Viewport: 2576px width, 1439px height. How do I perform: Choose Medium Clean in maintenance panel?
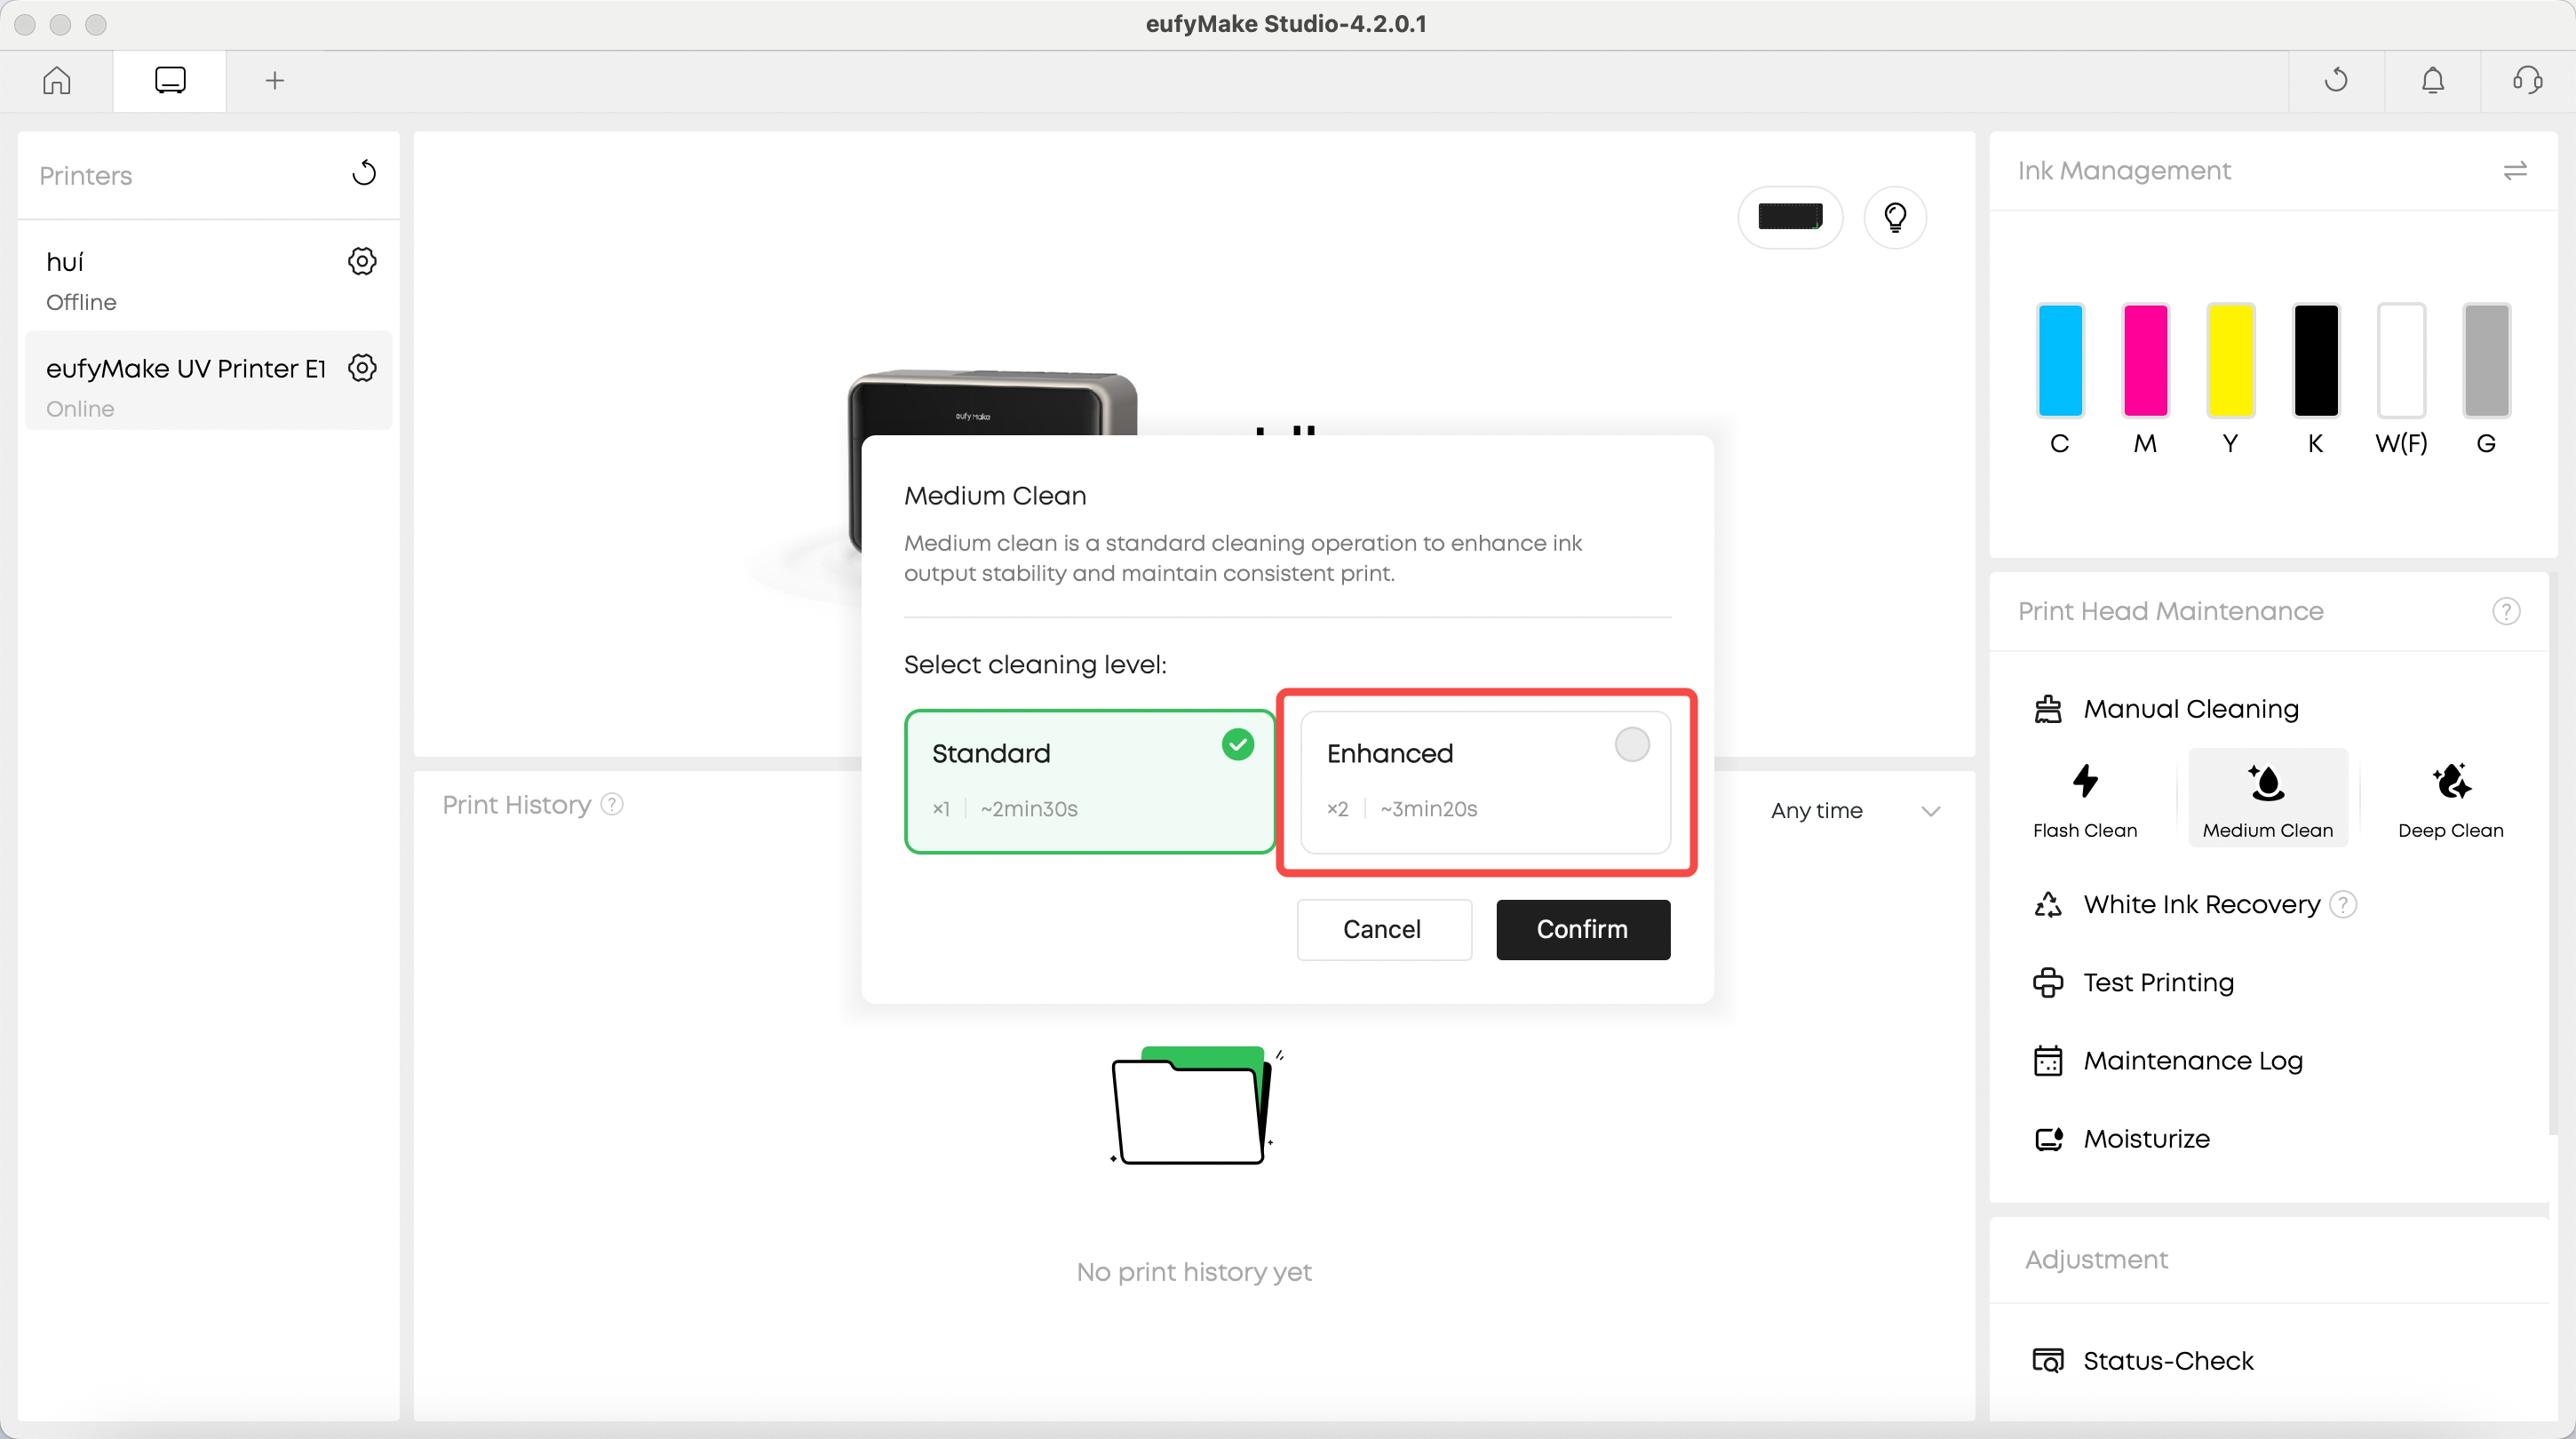(2268, 798)
